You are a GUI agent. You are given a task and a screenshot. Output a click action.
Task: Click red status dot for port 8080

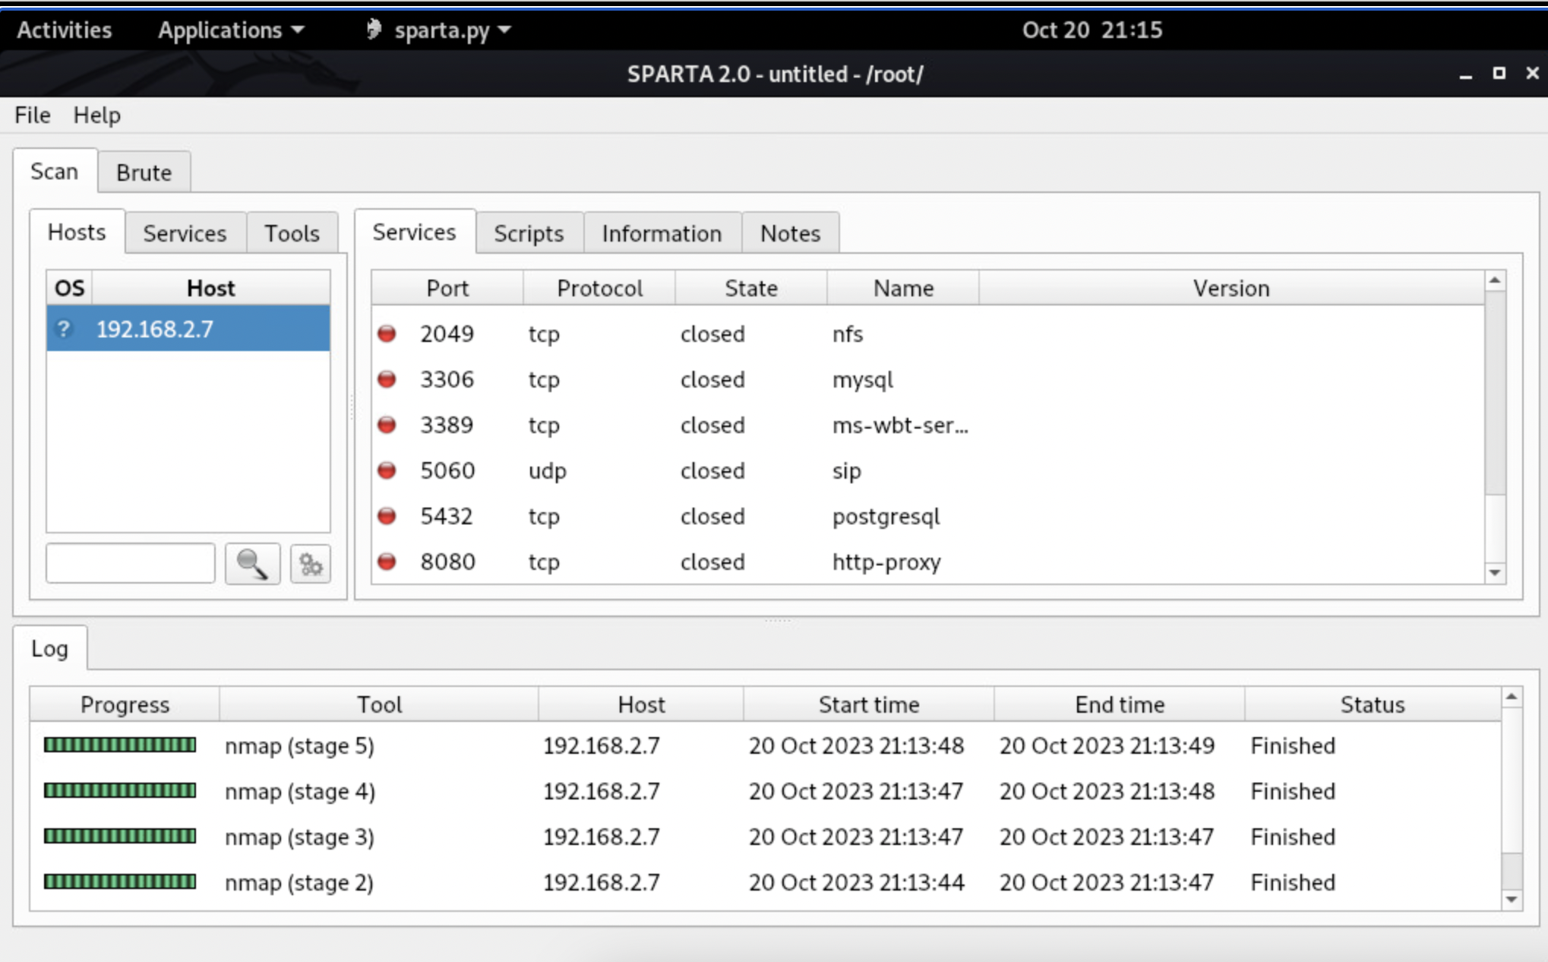tap(387, 562)
